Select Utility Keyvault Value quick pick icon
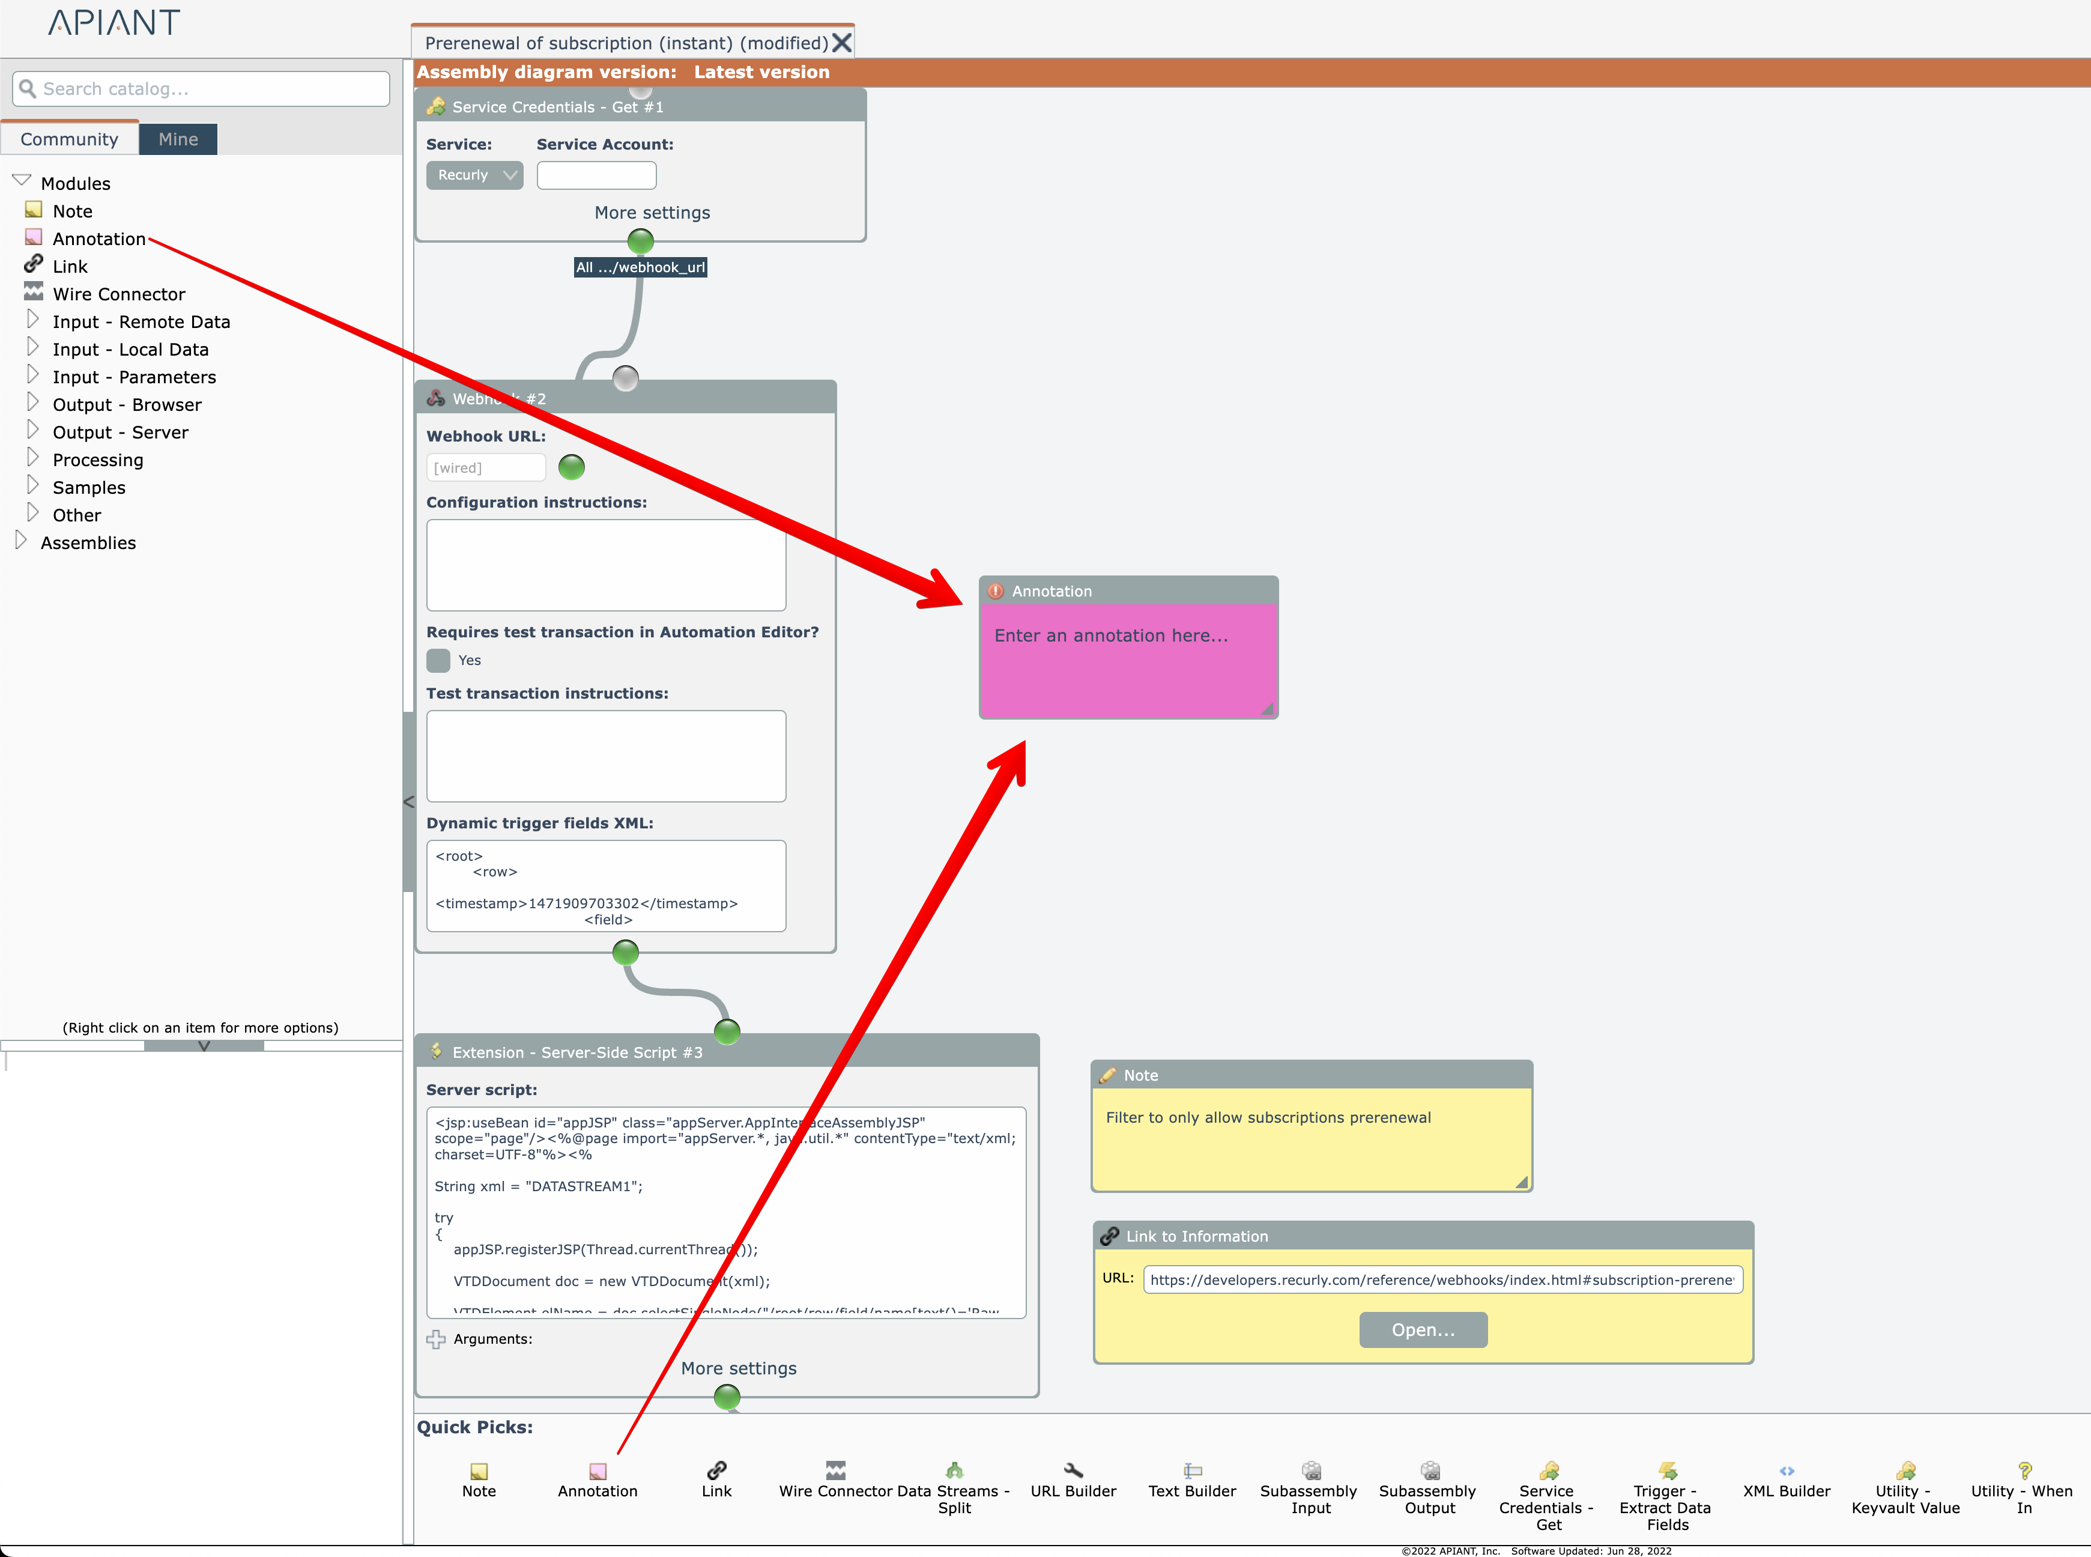This screenshot has width=2091, height=1557. [1905, 1470]
